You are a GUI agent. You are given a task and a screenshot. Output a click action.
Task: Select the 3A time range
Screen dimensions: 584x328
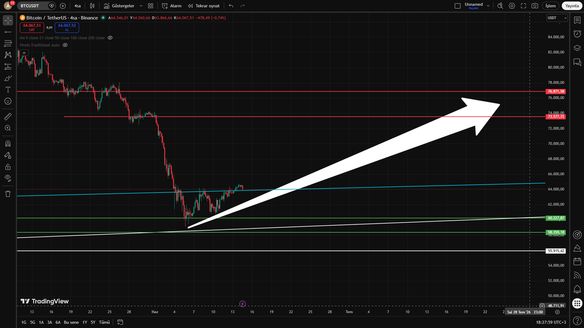pyautogui.click(x=50, y=322)
